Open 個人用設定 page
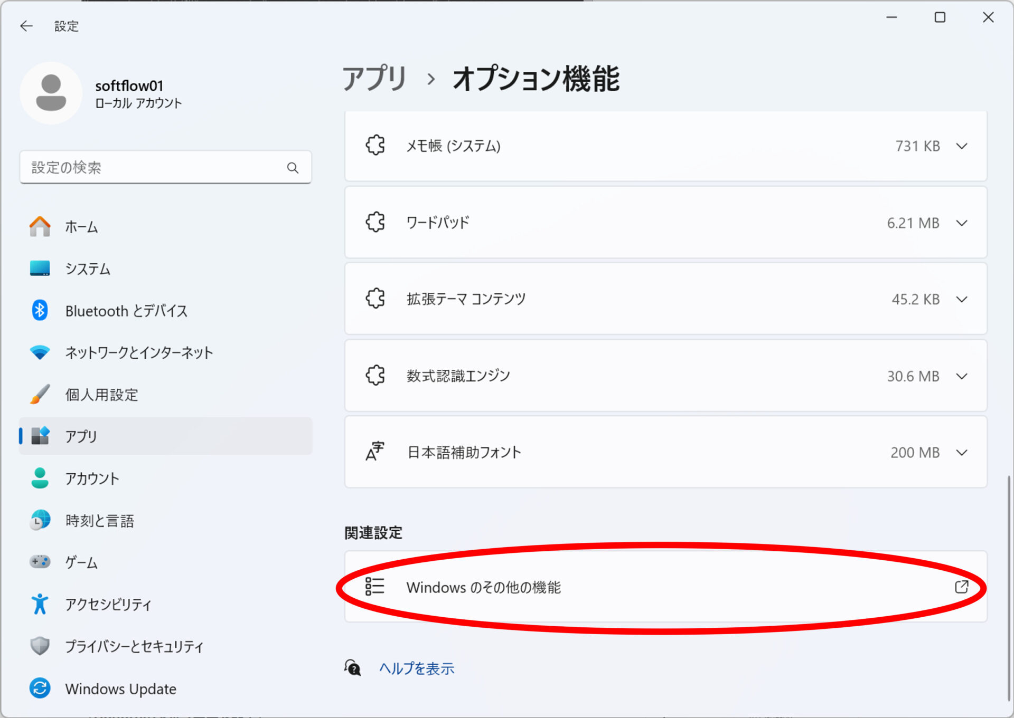 [x=165, y=395]
